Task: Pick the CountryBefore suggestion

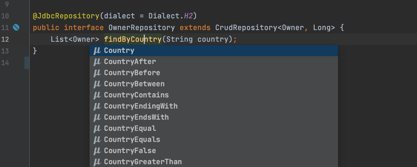Action: (214, 73)
